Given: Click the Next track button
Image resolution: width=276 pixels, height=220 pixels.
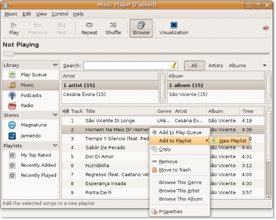Looking at the screenshot, I should (61, 29).
